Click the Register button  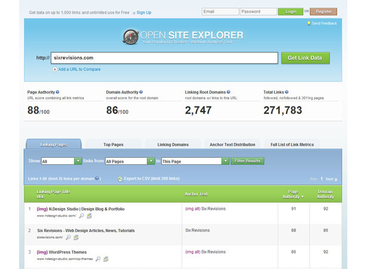[323, 12]
